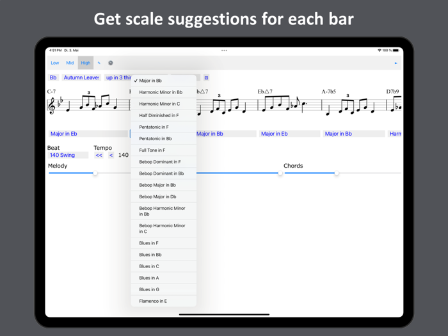The height and width of the screenshot is (336, 448).
Task: Open the 'Major in Bb' scale under the A-7b5 bar
Action: click(x=354, y=134)
